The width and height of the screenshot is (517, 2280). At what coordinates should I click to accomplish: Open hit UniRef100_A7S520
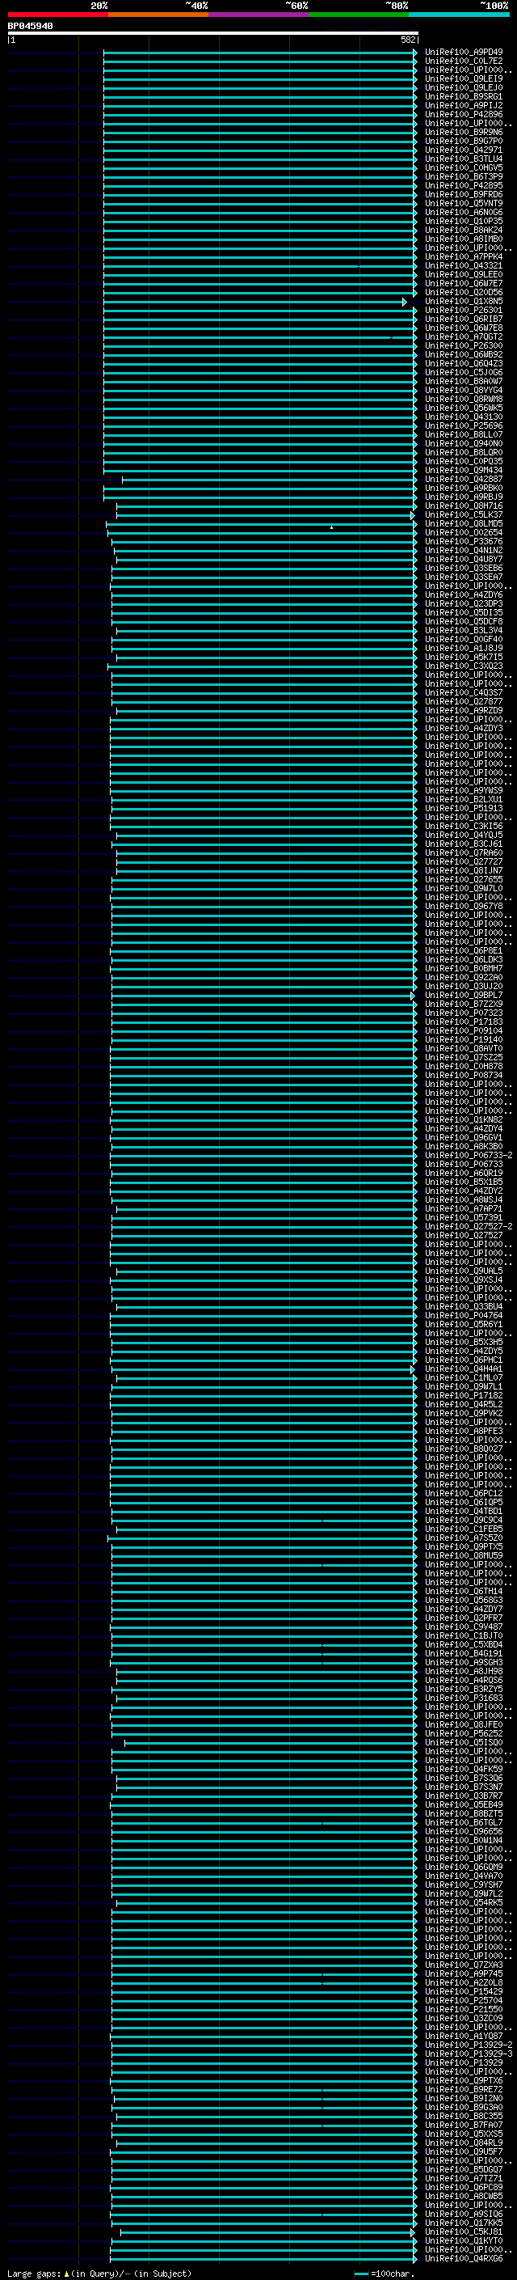coord(463,1538)
